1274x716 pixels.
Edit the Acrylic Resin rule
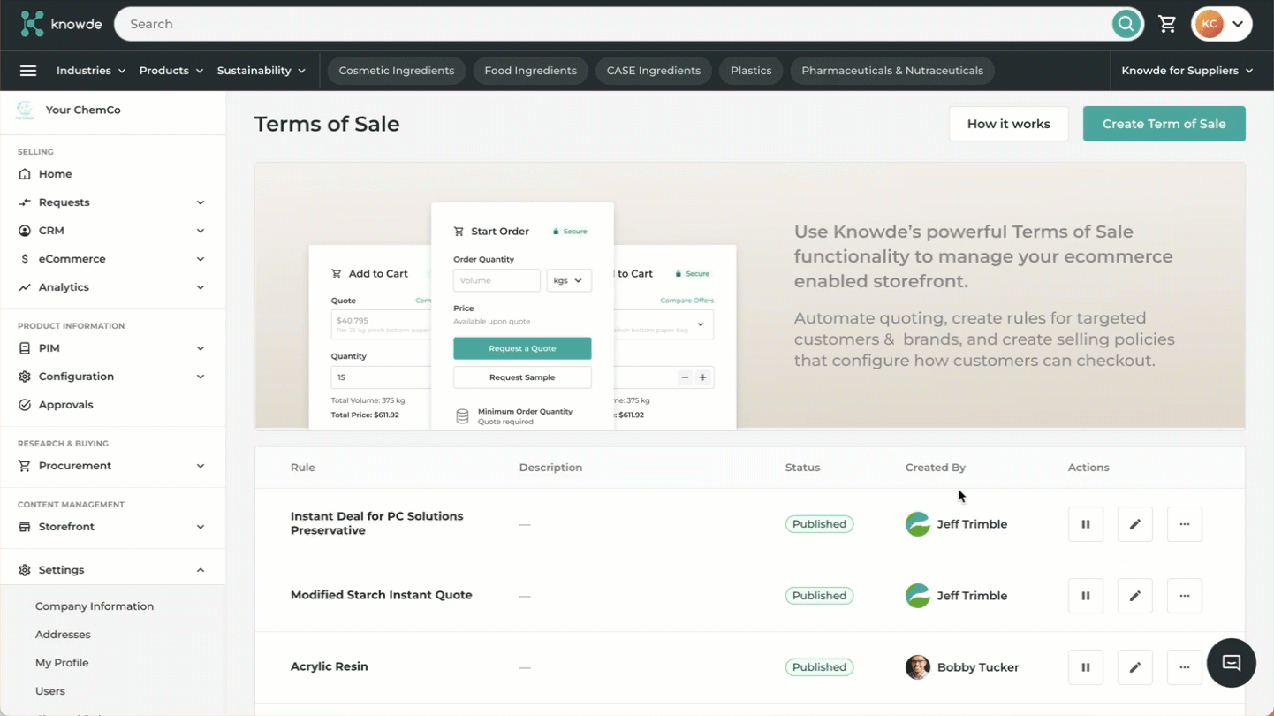tap(1135, 667)
